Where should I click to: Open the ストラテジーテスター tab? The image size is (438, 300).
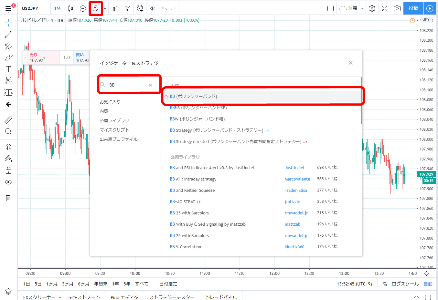click(172, 297)
